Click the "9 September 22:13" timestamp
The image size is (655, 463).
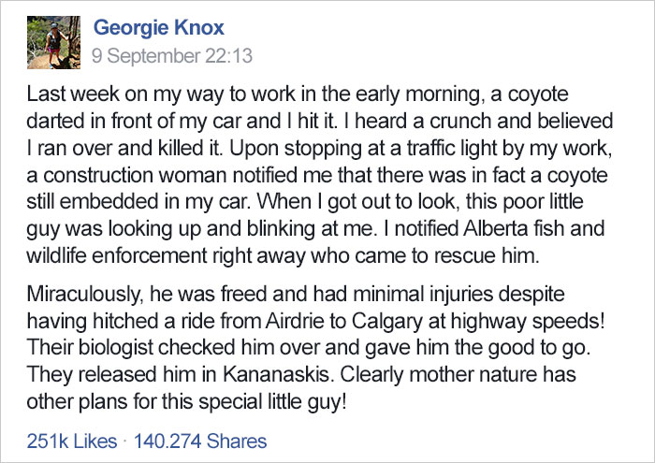172,55
